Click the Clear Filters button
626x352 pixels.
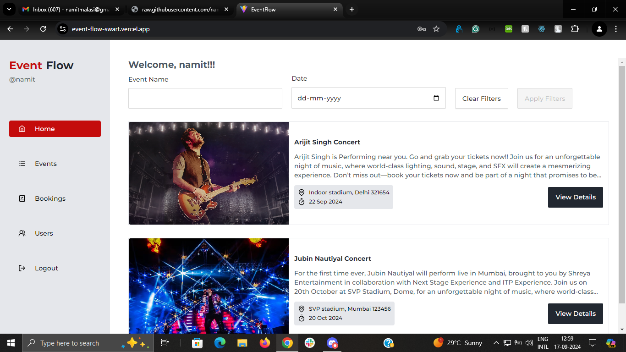coord(482,99)
